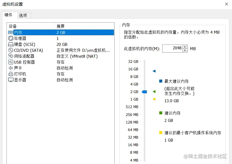Click the 4 GB slider scale label
Viewport: 232px width, 164px height.
(x=134, y=84)
